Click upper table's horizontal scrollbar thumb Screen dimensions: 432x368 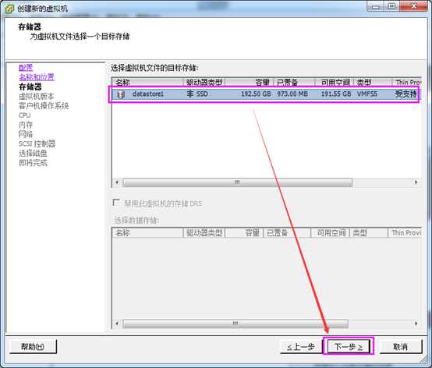pos(237,182)
